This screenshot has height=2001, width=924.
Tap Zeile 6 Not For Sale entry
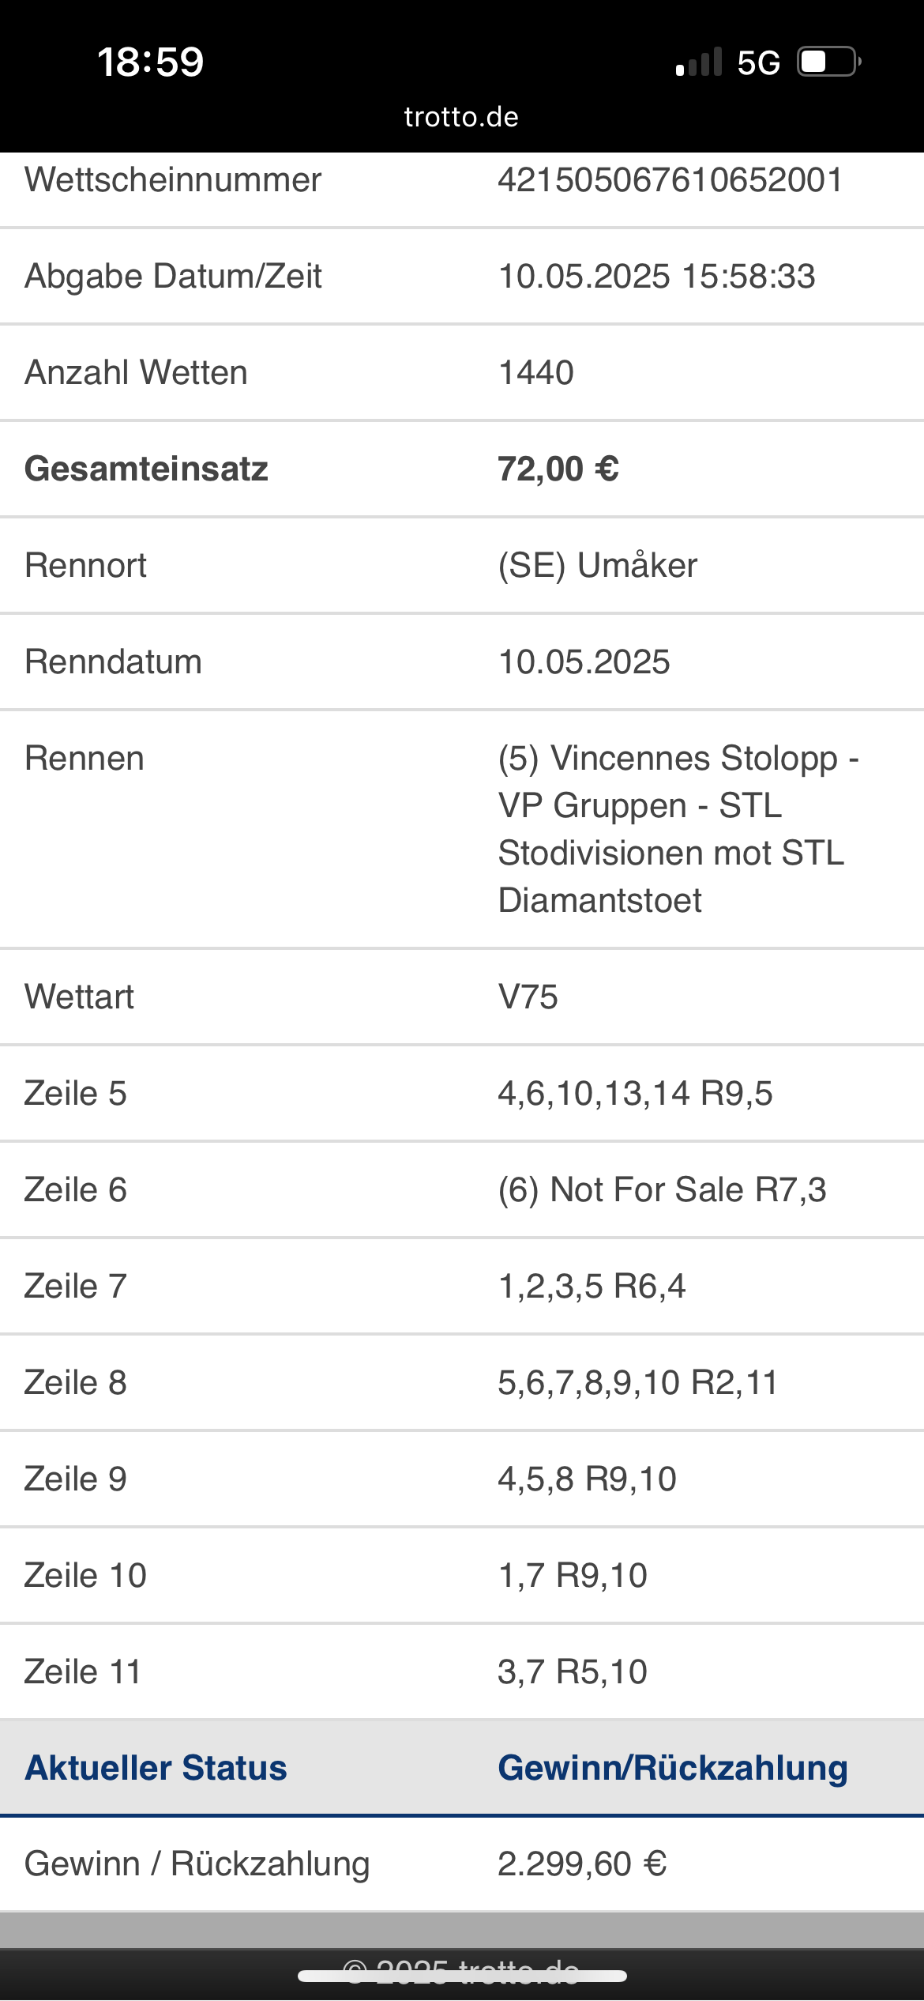coord(662,1190)
